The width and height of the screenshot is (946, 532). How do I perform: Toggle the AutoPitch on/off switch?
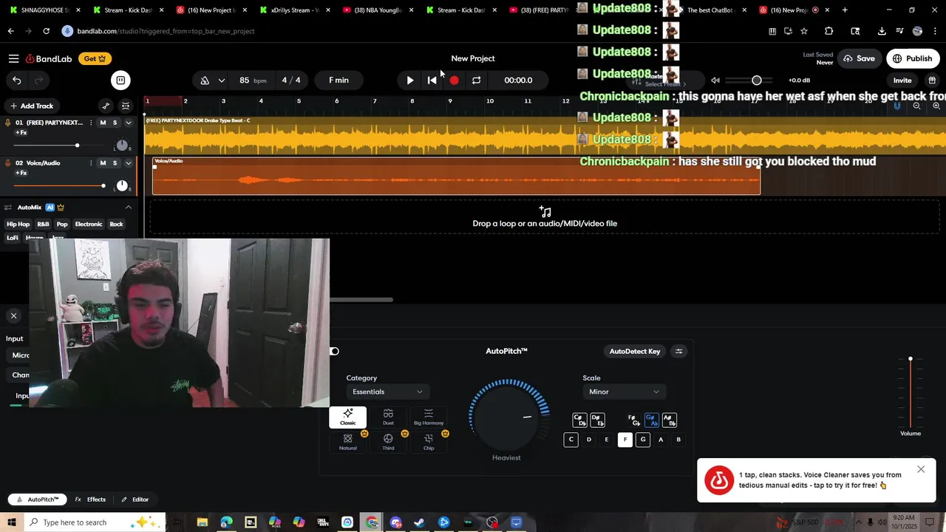tap(335, 351)
